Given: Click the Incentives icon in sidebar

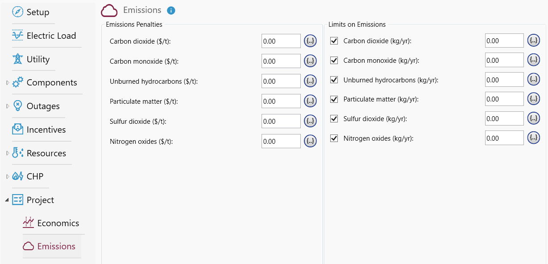Looking at the screenshot, I should click(18, 130).
